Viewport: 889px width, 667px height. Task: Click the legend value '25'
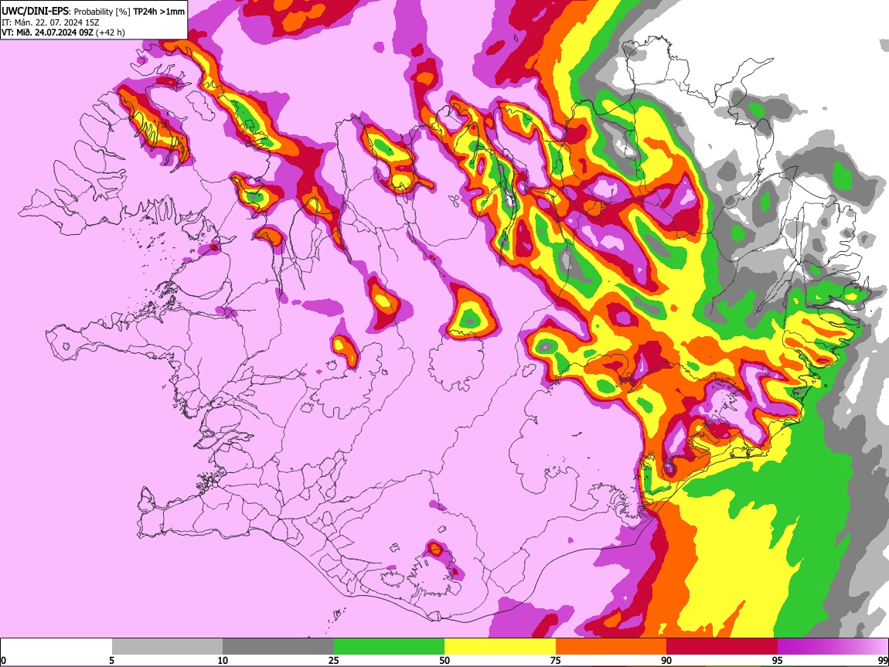(334, 660)
